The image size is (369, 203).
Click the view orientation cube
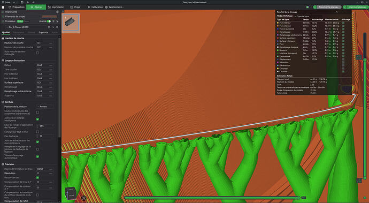point(71,193)
